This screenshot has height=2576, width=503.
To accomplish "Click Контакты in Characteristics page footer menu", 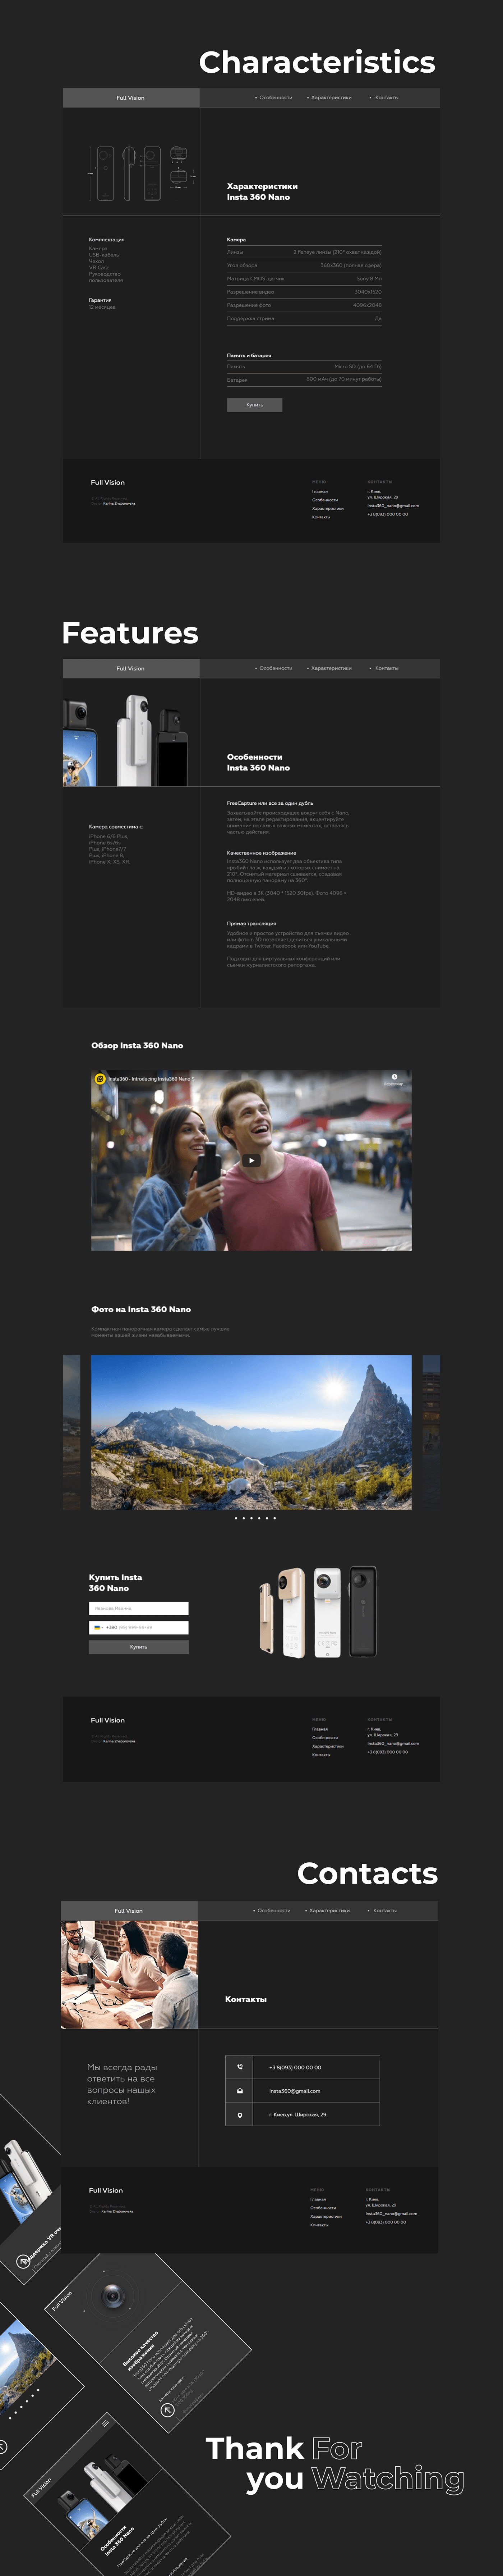I will tap(321, 517).
